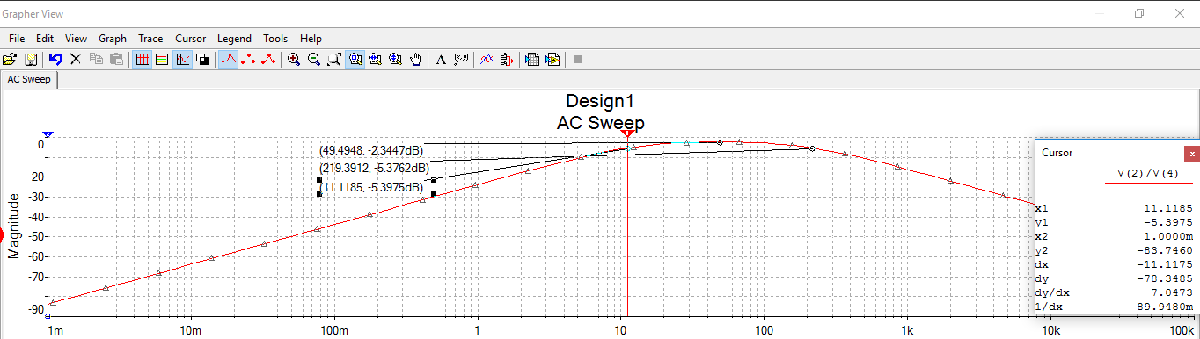Image resolution: width=1200 pixels, height=339 pixels.
Task: Select the horizontal zoom tool
Action: pyautogui.click(x=376, y=60)
